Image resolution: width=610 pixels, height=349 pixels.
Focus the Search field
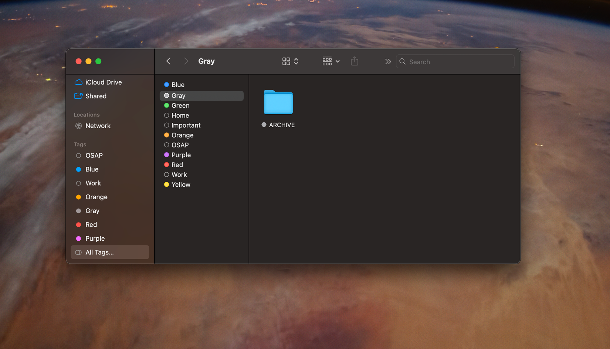point(455,62)
